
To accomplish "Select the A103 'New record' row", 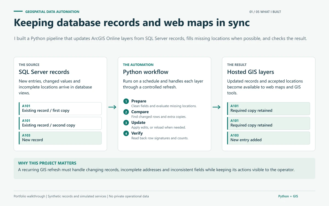I will (x=60, y=138).
